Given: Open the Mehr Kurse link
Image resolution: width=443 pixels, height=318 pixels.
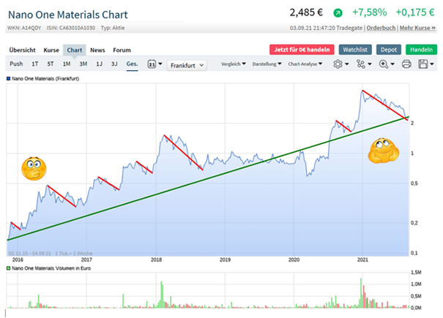Looking at the screenshot, I should point(417,28).
